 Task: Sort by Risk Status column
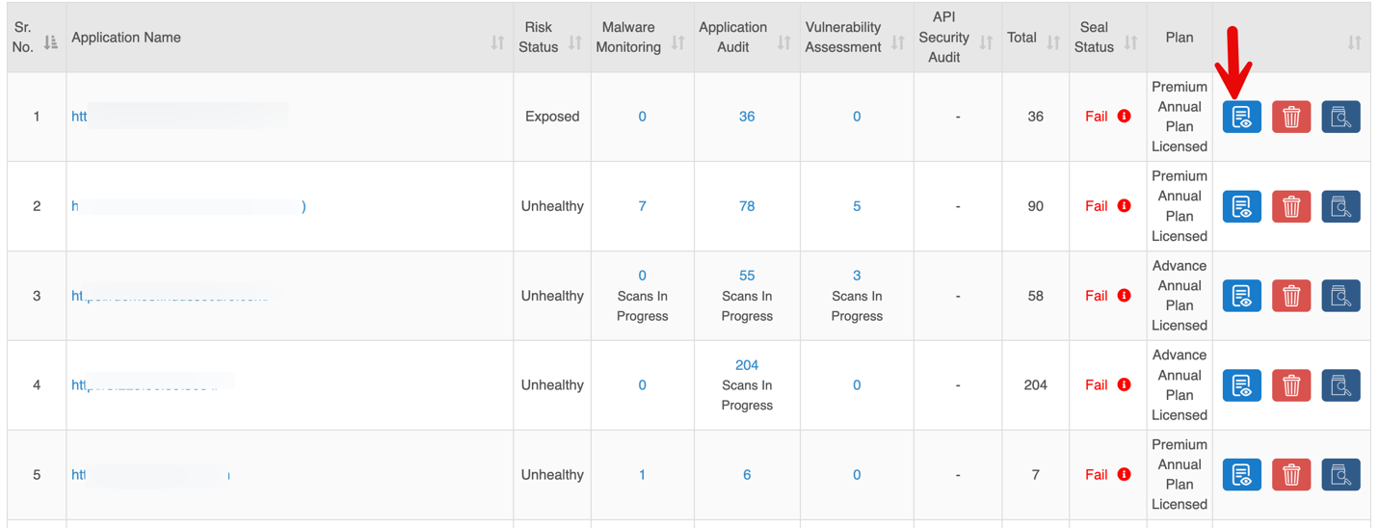(575, 42)
